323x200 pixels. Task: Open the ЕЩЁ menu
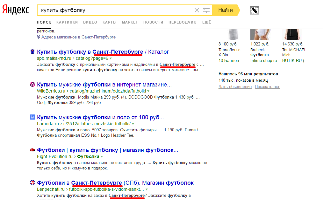point(207,22)
